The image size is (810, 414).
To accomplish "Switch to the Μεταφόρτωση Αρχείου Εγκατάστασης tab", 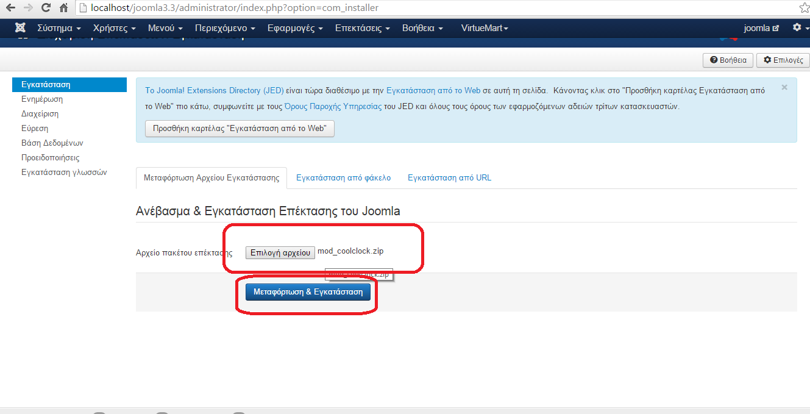I will coord(211,178).
